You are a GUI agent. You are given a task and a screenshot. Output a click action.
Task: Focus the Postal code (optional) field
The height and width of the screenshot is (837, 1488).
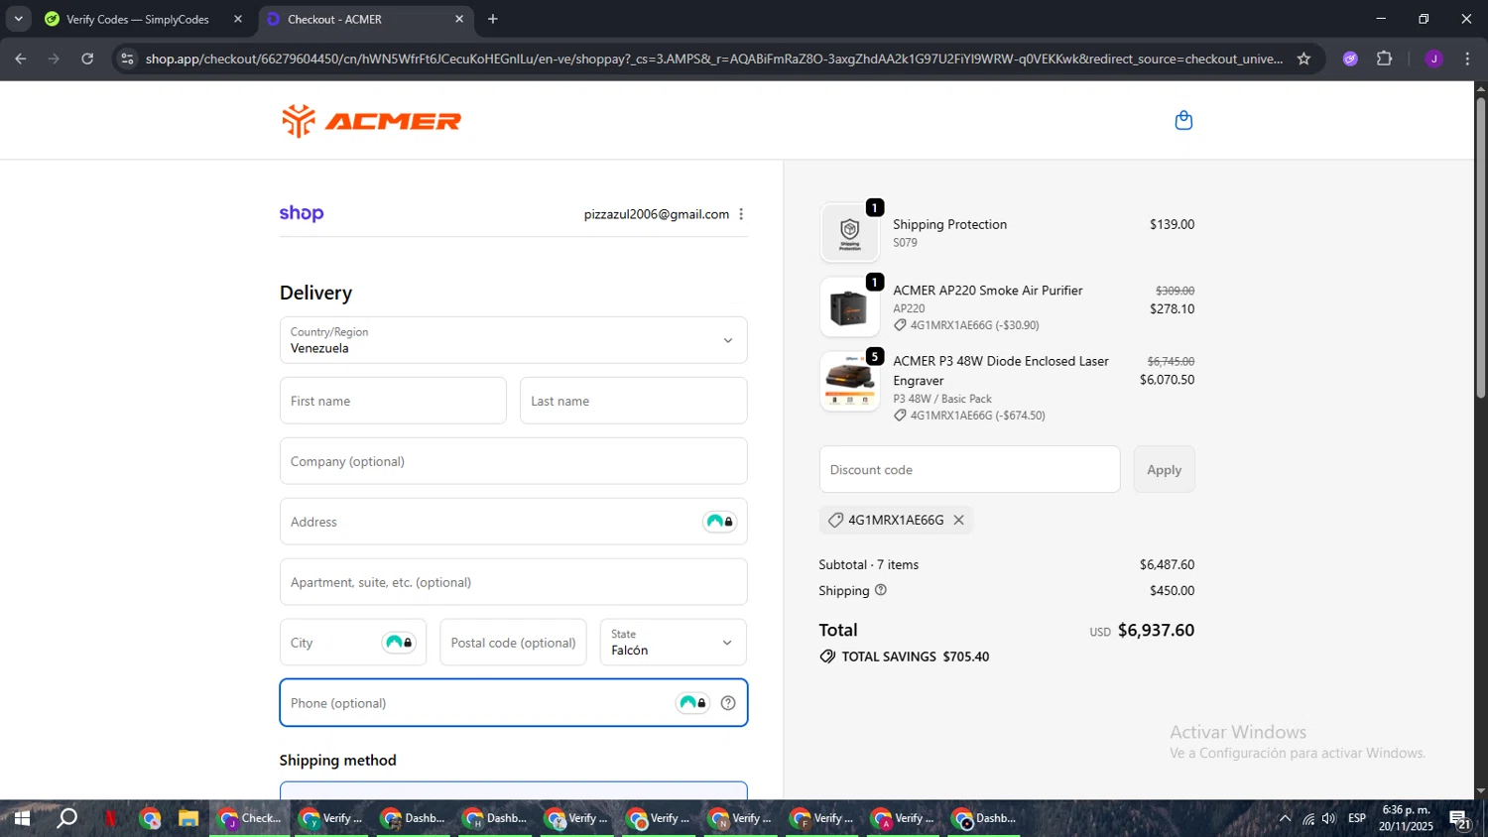pyautogui.click(x=513, y=643)
